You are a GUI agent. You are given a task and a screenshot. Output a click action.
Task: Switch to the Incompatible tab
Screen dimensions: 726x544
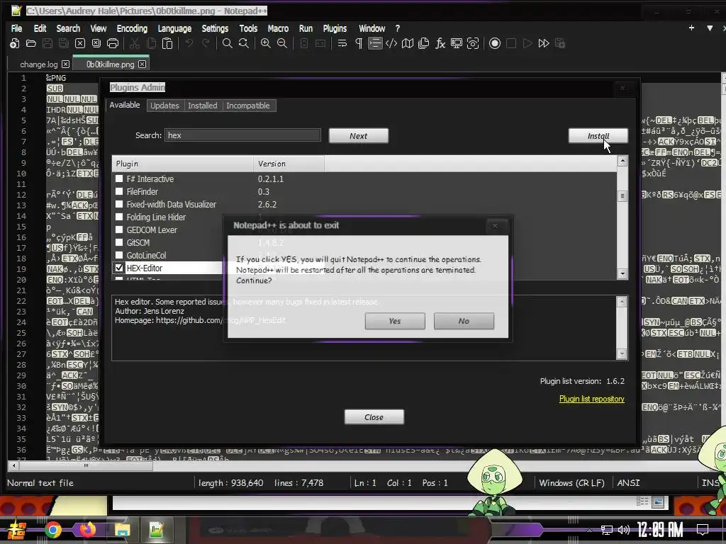click(x=248, y=106)
